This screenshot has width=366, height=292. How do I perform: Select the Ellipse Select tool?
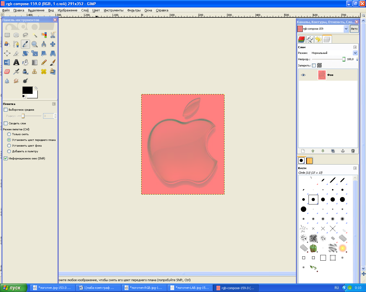pyautogui.click(x=16, y=35)
